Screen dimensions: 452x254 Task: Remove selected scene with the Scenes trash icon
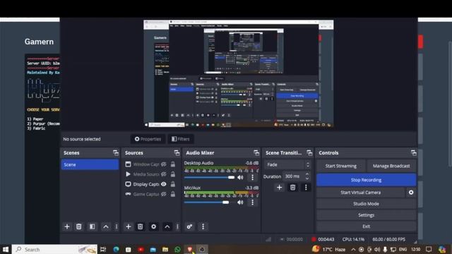pyautogui.click(x=78, y=226)
